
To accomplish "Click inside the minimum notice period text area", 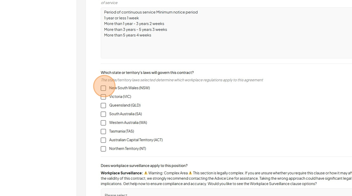I will pyautogui.click(x=226, y=33).
